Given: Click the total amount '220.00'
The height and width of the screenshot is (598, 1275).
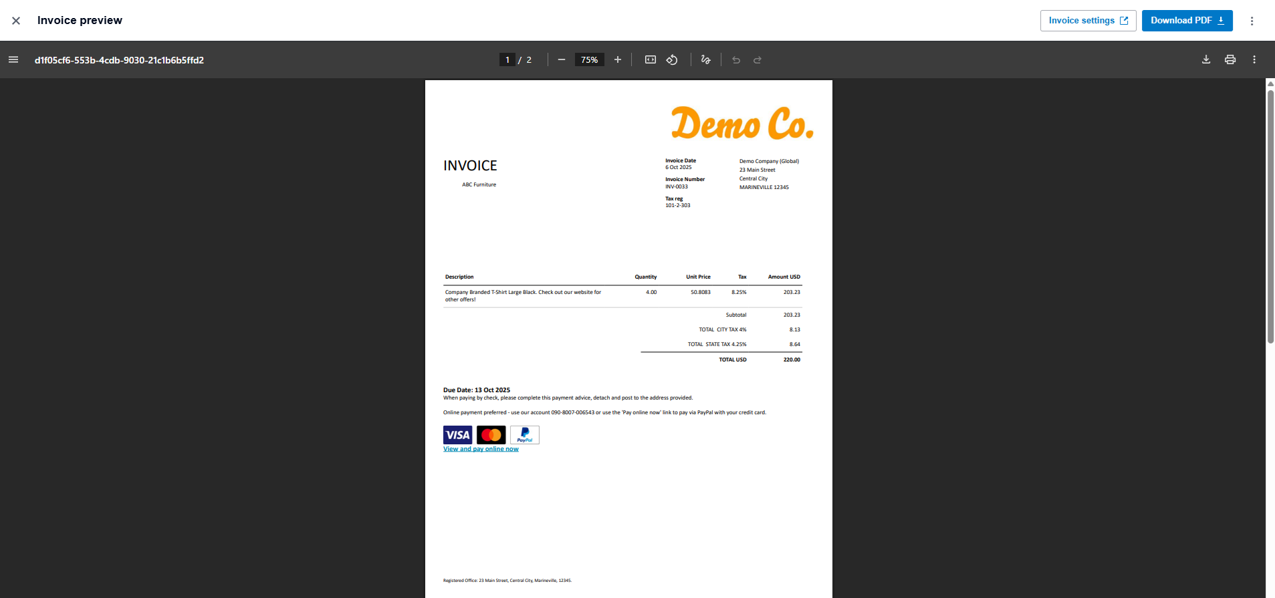Looking at the screenshot, I should pyautogui.click(x=792, y=359).
